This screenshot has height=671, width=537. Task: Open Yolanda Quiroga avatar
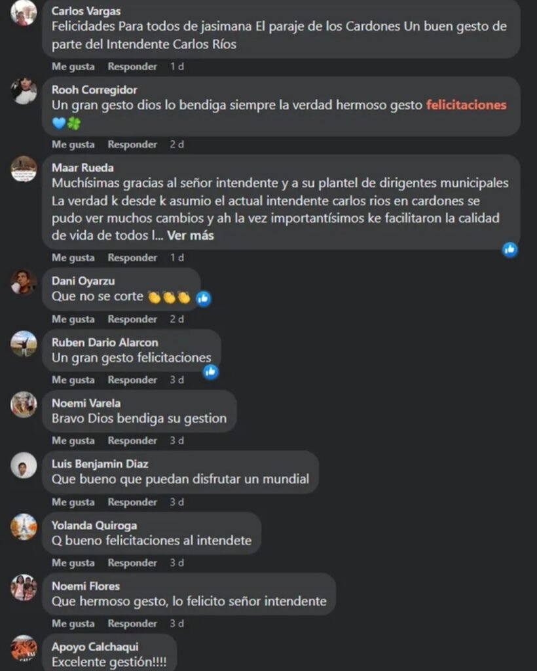pyautogui.click(x=24, y=526)
